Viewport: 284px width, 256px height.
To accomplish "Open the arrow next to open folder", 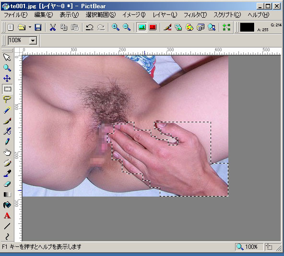I will click(x=30, y=27).
